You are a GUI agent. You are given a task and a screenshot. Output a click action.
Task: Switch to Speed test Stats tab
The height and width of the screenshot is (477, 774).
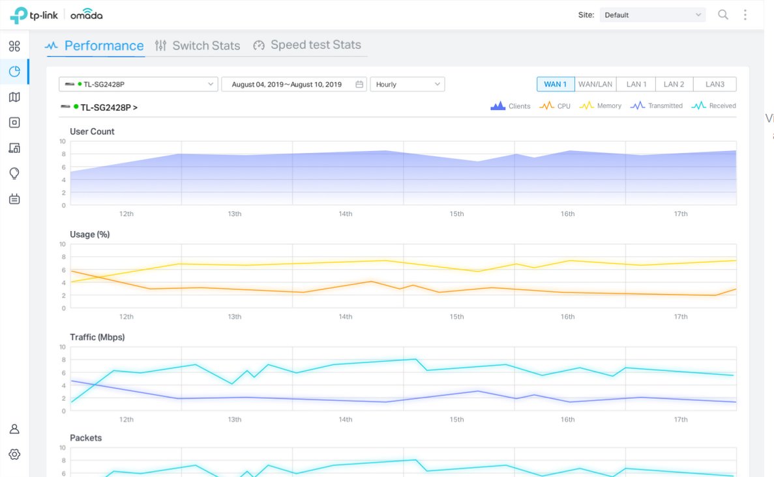[307, 45]
